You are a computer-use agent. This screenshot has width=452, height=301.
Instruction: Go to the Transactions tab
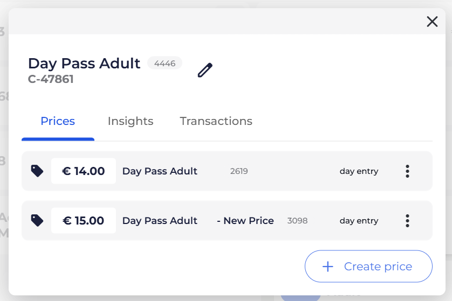pyautogui.click(x=216, y=121)
